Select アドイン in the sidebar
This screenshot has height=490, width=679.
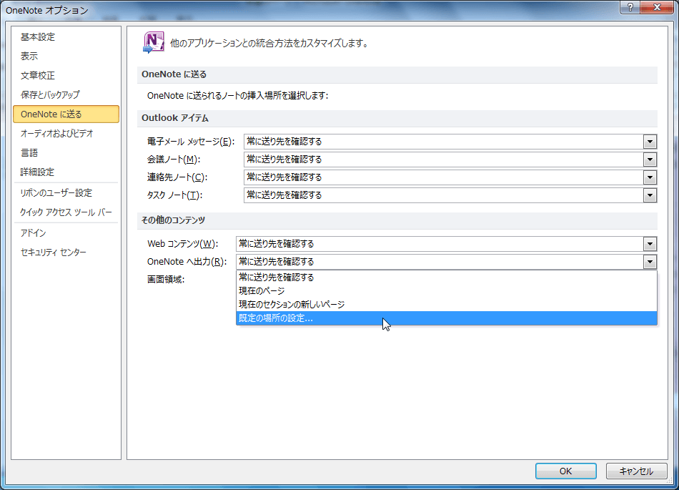click(66, 233)
